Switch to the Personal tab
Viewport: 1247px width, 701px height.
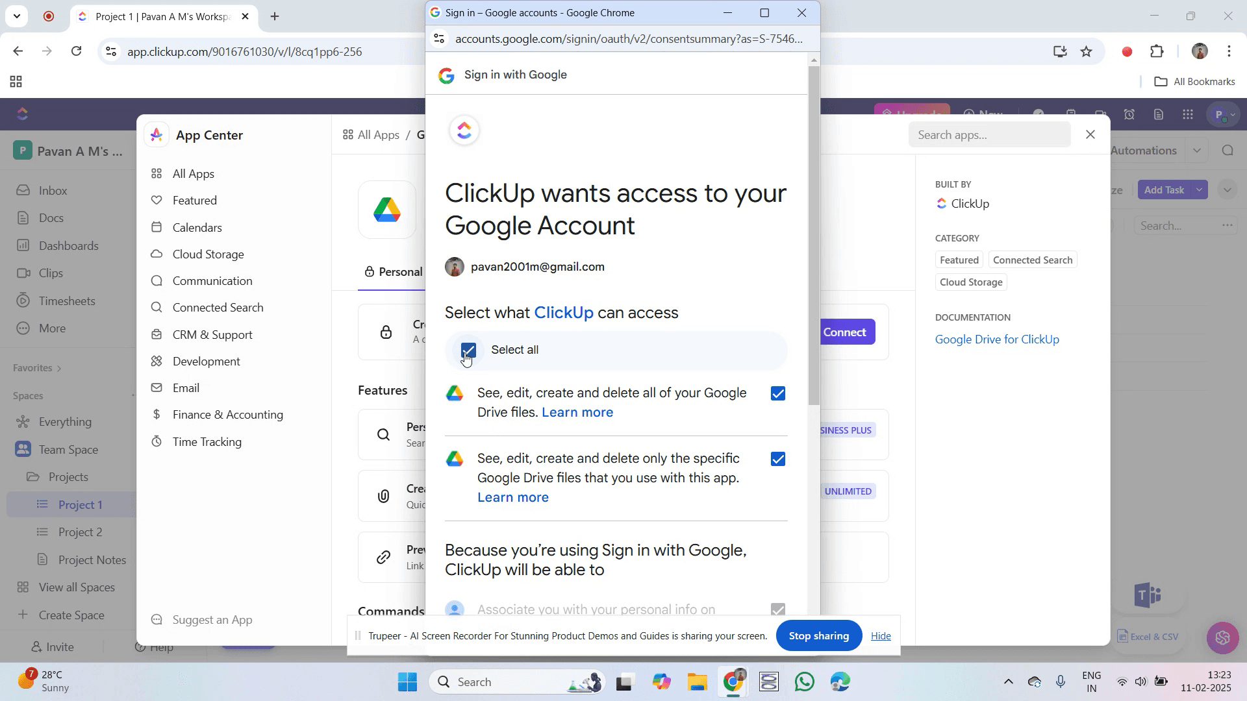pyautogui.click(x=394, y=272)
